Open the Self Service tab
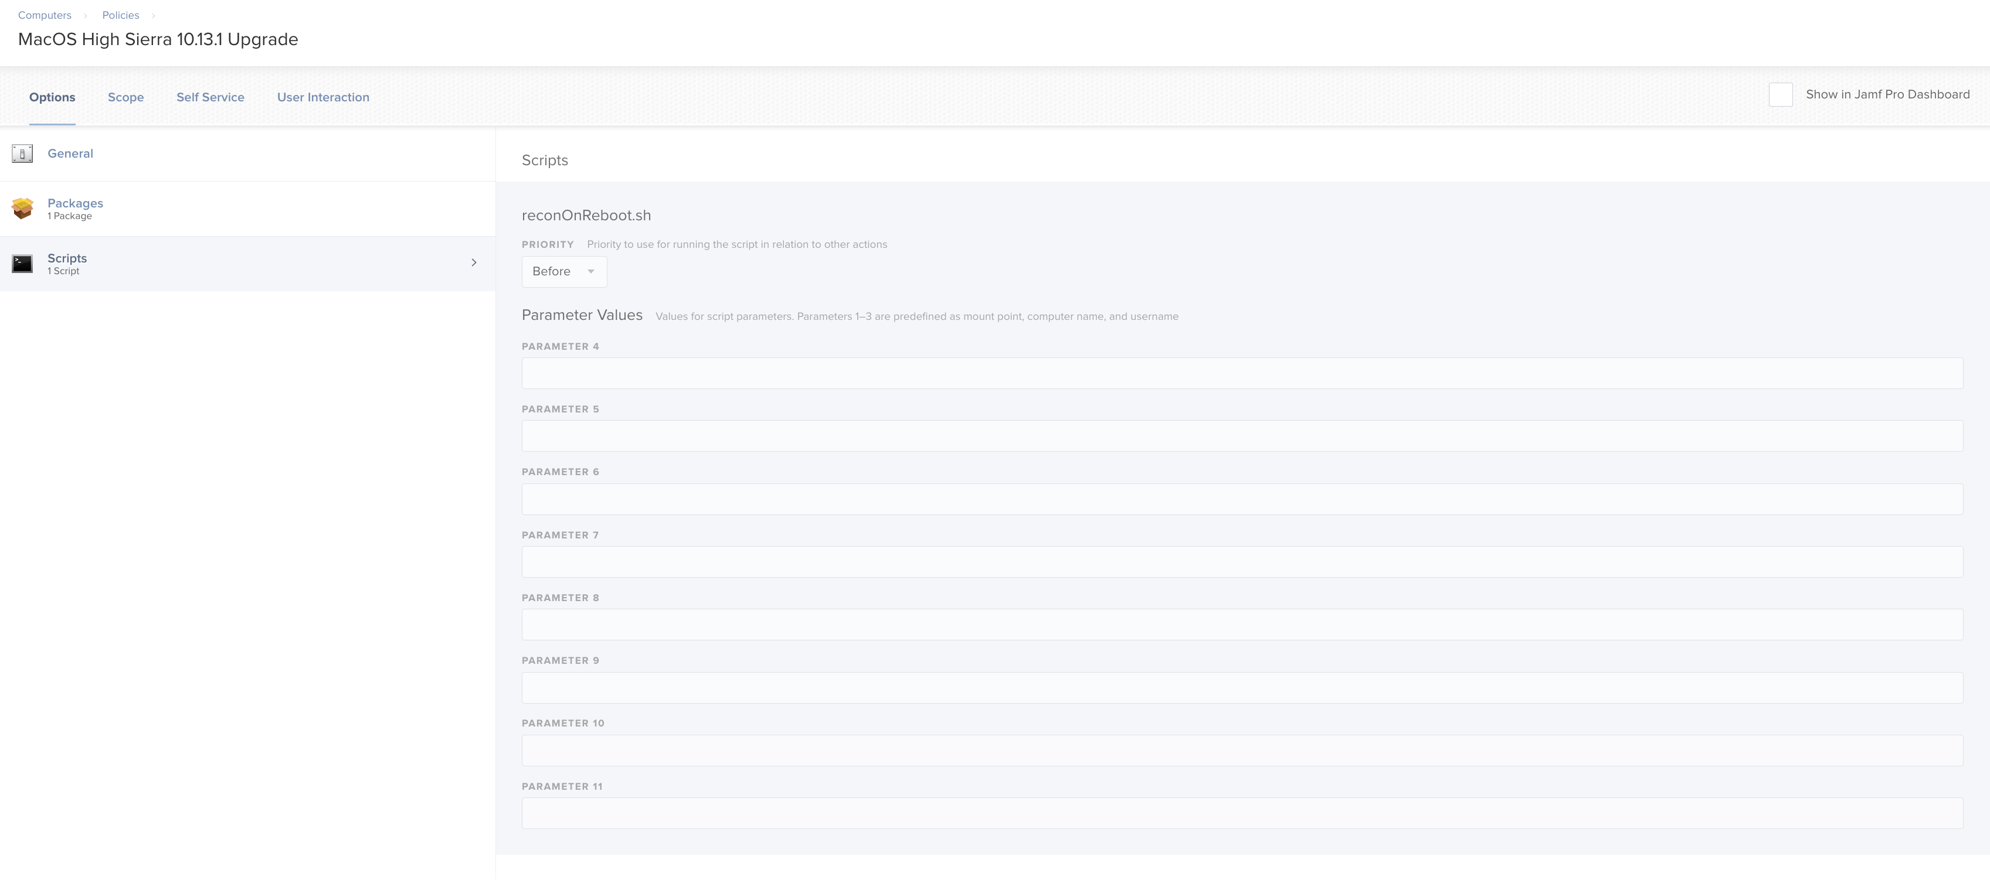 [x=210, y=97]
